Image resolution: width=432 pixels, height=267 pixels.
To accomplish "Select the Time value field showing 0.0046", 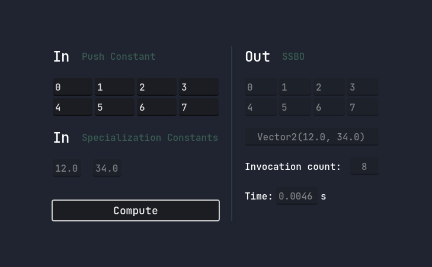I will pyautogui.click(x=296, y=196).
